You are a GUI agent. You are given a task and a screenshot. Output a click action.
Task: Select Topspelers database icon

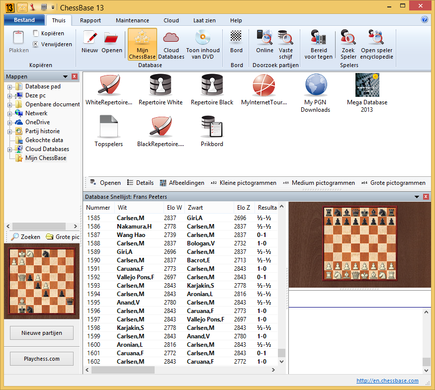[109, 126]
